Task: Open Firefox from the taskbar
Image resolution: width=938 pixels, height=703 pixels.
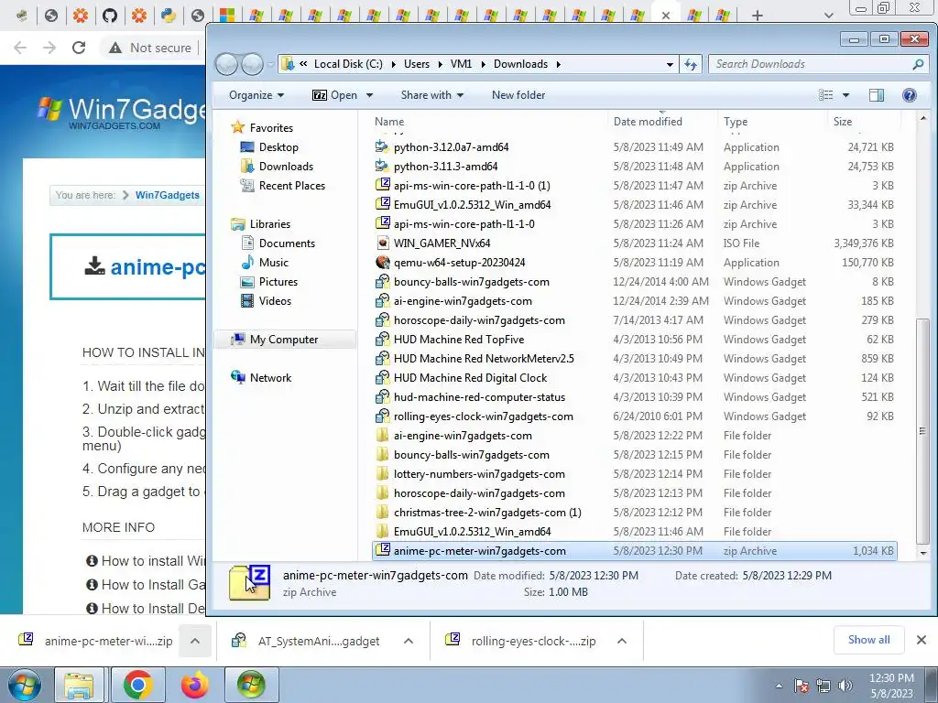Action: click(x=195, y=685)
